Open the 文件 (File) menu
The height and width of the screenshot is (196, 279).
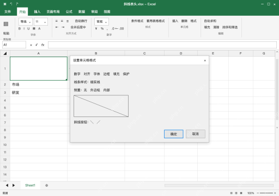click(x=8, y=12)
